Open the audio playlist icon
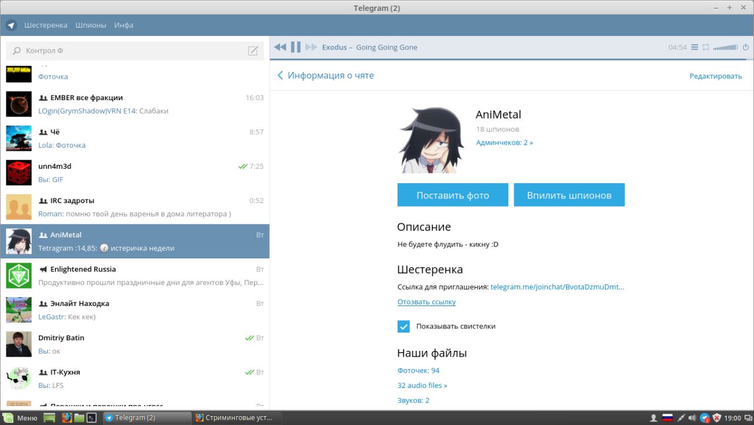This screenshot has height=425, width=754. [x=695, y=47]
